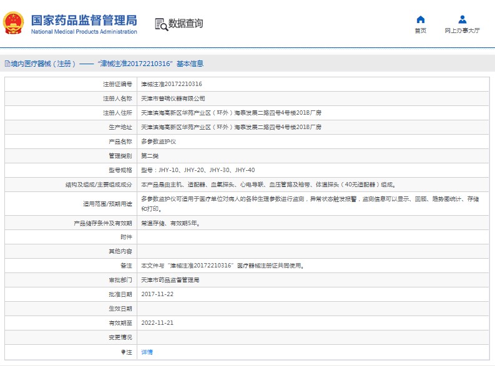Open 网上办事大厅 label
Image resolution: width=495 pixels, height=366 pixels.
[462, 31]
